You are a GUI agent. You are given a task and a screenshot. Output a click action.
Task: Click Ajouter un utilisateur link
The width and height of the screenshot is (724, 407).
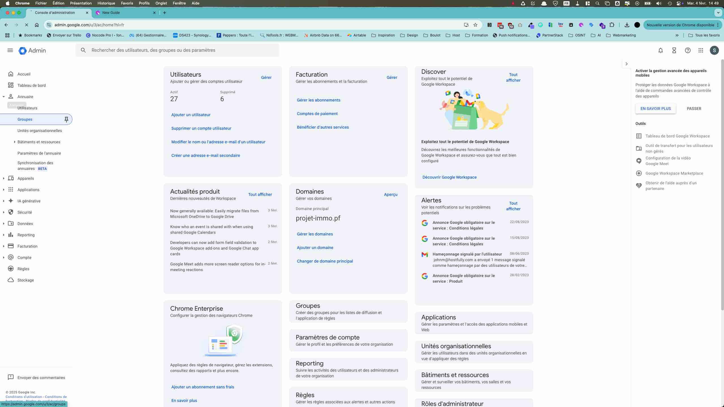click(x=191, y=115)
